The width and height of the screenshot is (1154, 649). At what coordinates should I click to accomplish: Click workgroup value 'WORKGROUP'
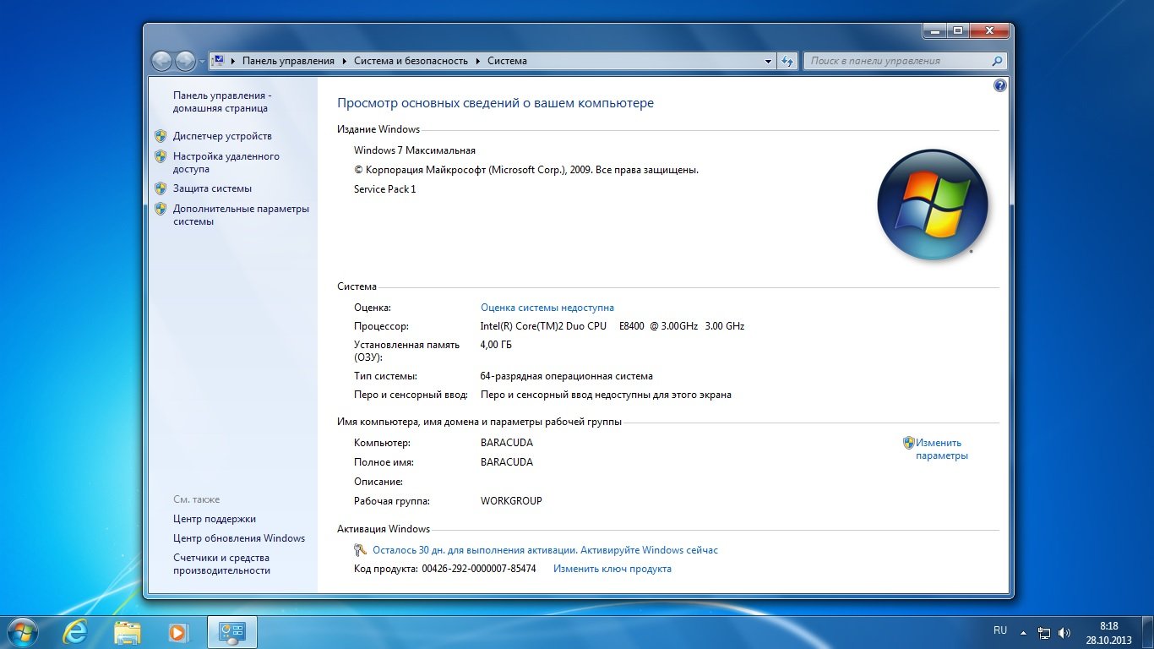511,501
